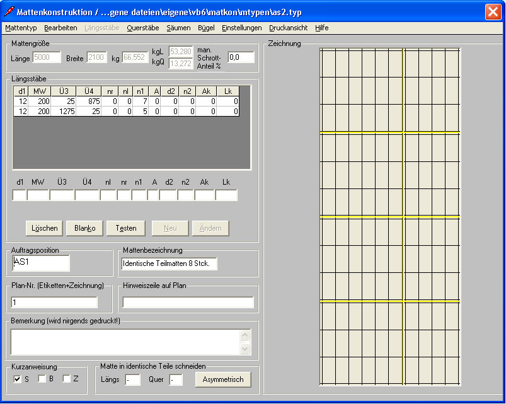
Task: Open the Hilfe menu
Action: 322,28
